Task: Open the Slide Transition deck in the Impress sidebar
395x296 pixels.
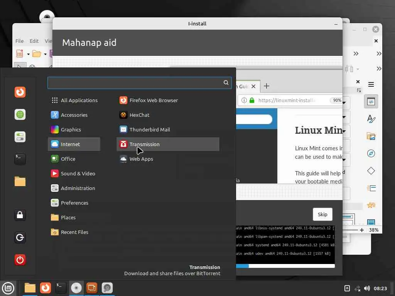Action: click(x=371, y=188)
